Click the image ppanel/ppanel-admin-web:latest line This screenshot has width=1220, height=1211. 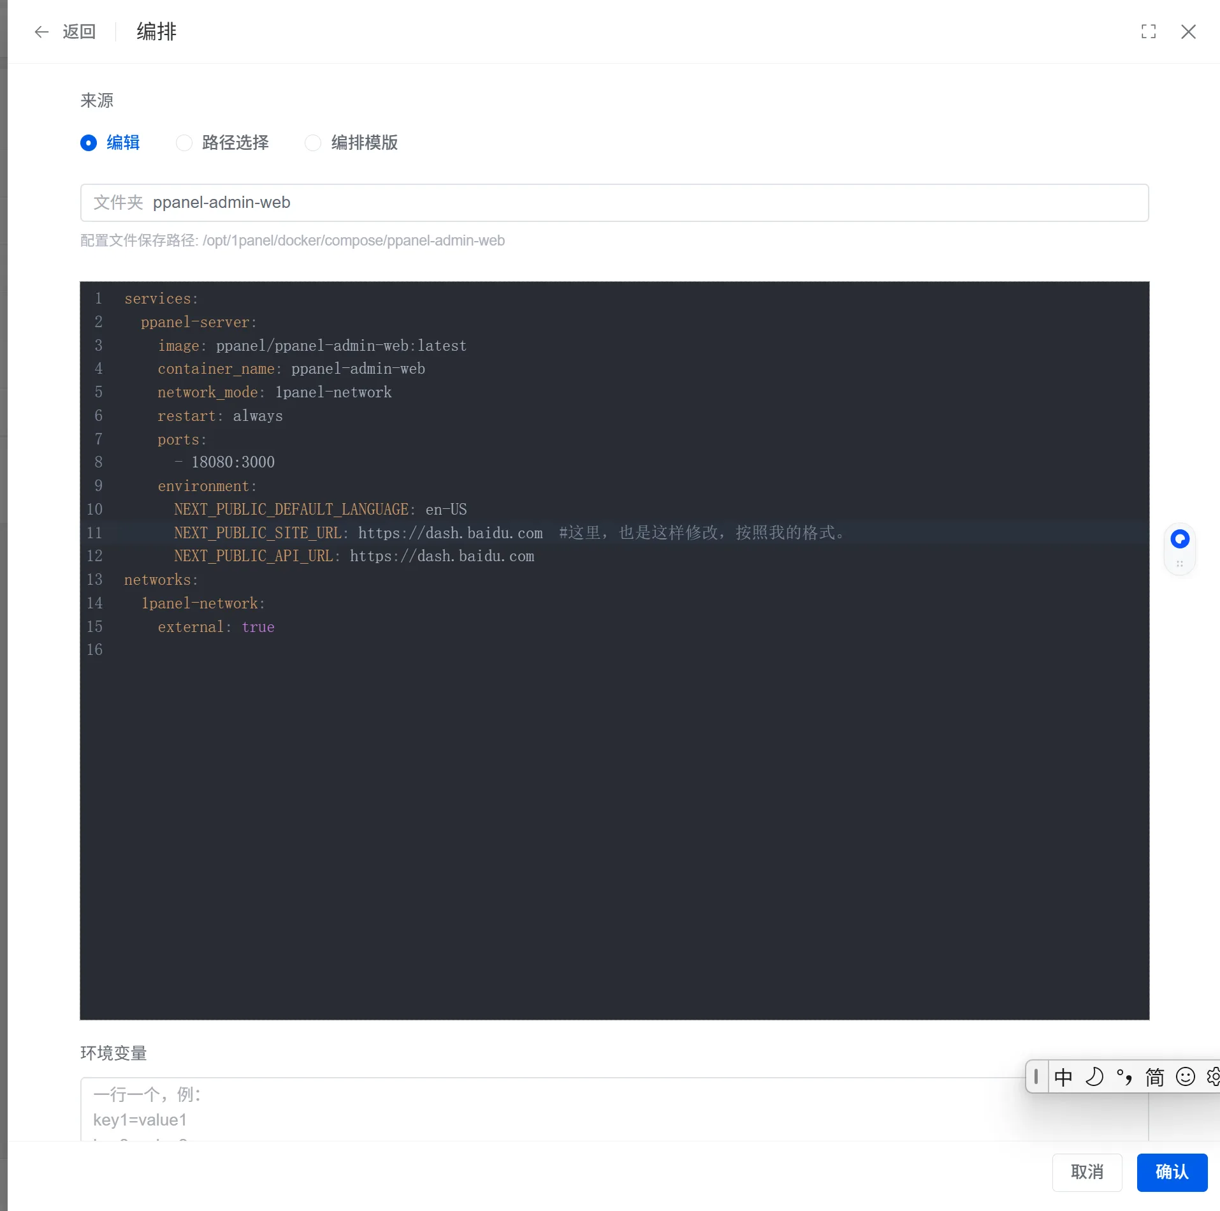point(312,346)
